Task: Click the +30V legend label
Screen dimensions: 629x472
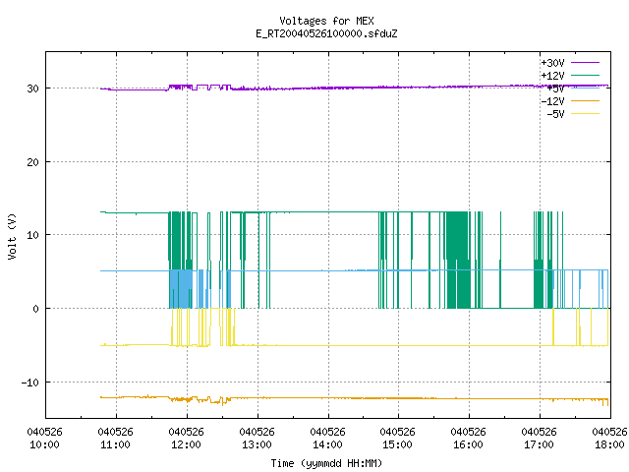Action: 552,63
